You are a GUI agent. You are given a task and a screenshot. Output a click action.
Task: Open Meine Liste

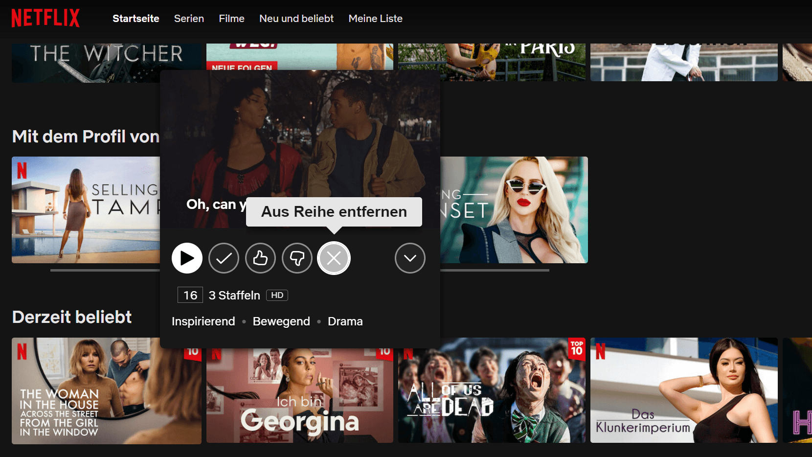coord(375,19)
